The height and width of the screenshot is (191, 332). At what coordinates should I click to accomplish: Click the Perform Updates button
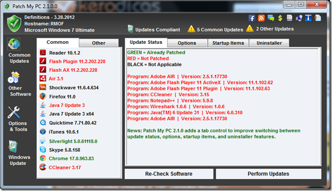point(268,174)
